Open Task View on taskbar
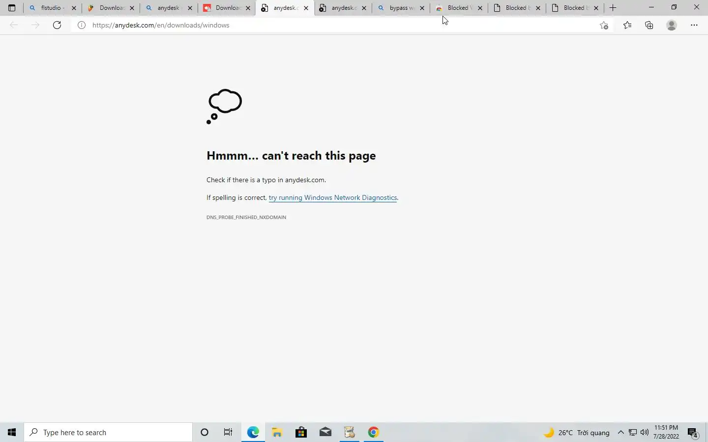The height and width of the screenshot is (442, 708). 228,432
